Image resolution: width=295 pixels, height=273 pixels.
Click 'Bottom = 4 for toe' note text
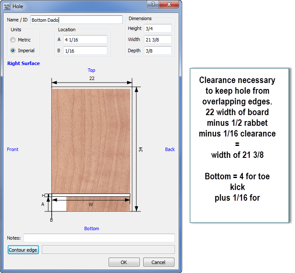coord(237,176)
